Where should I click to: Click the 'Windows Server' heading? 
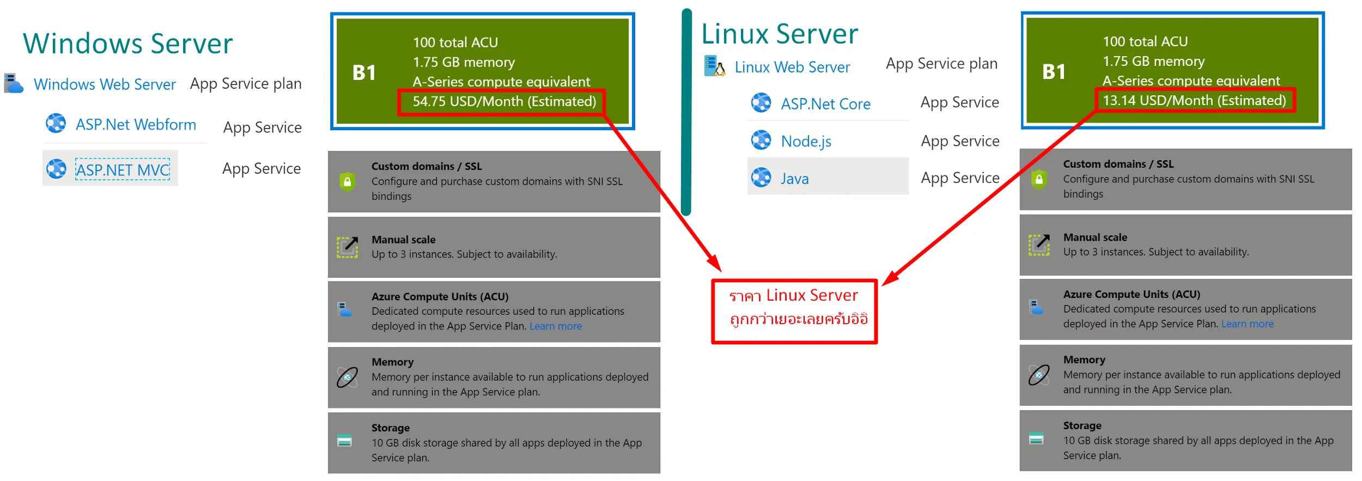(x=128, y=44)
